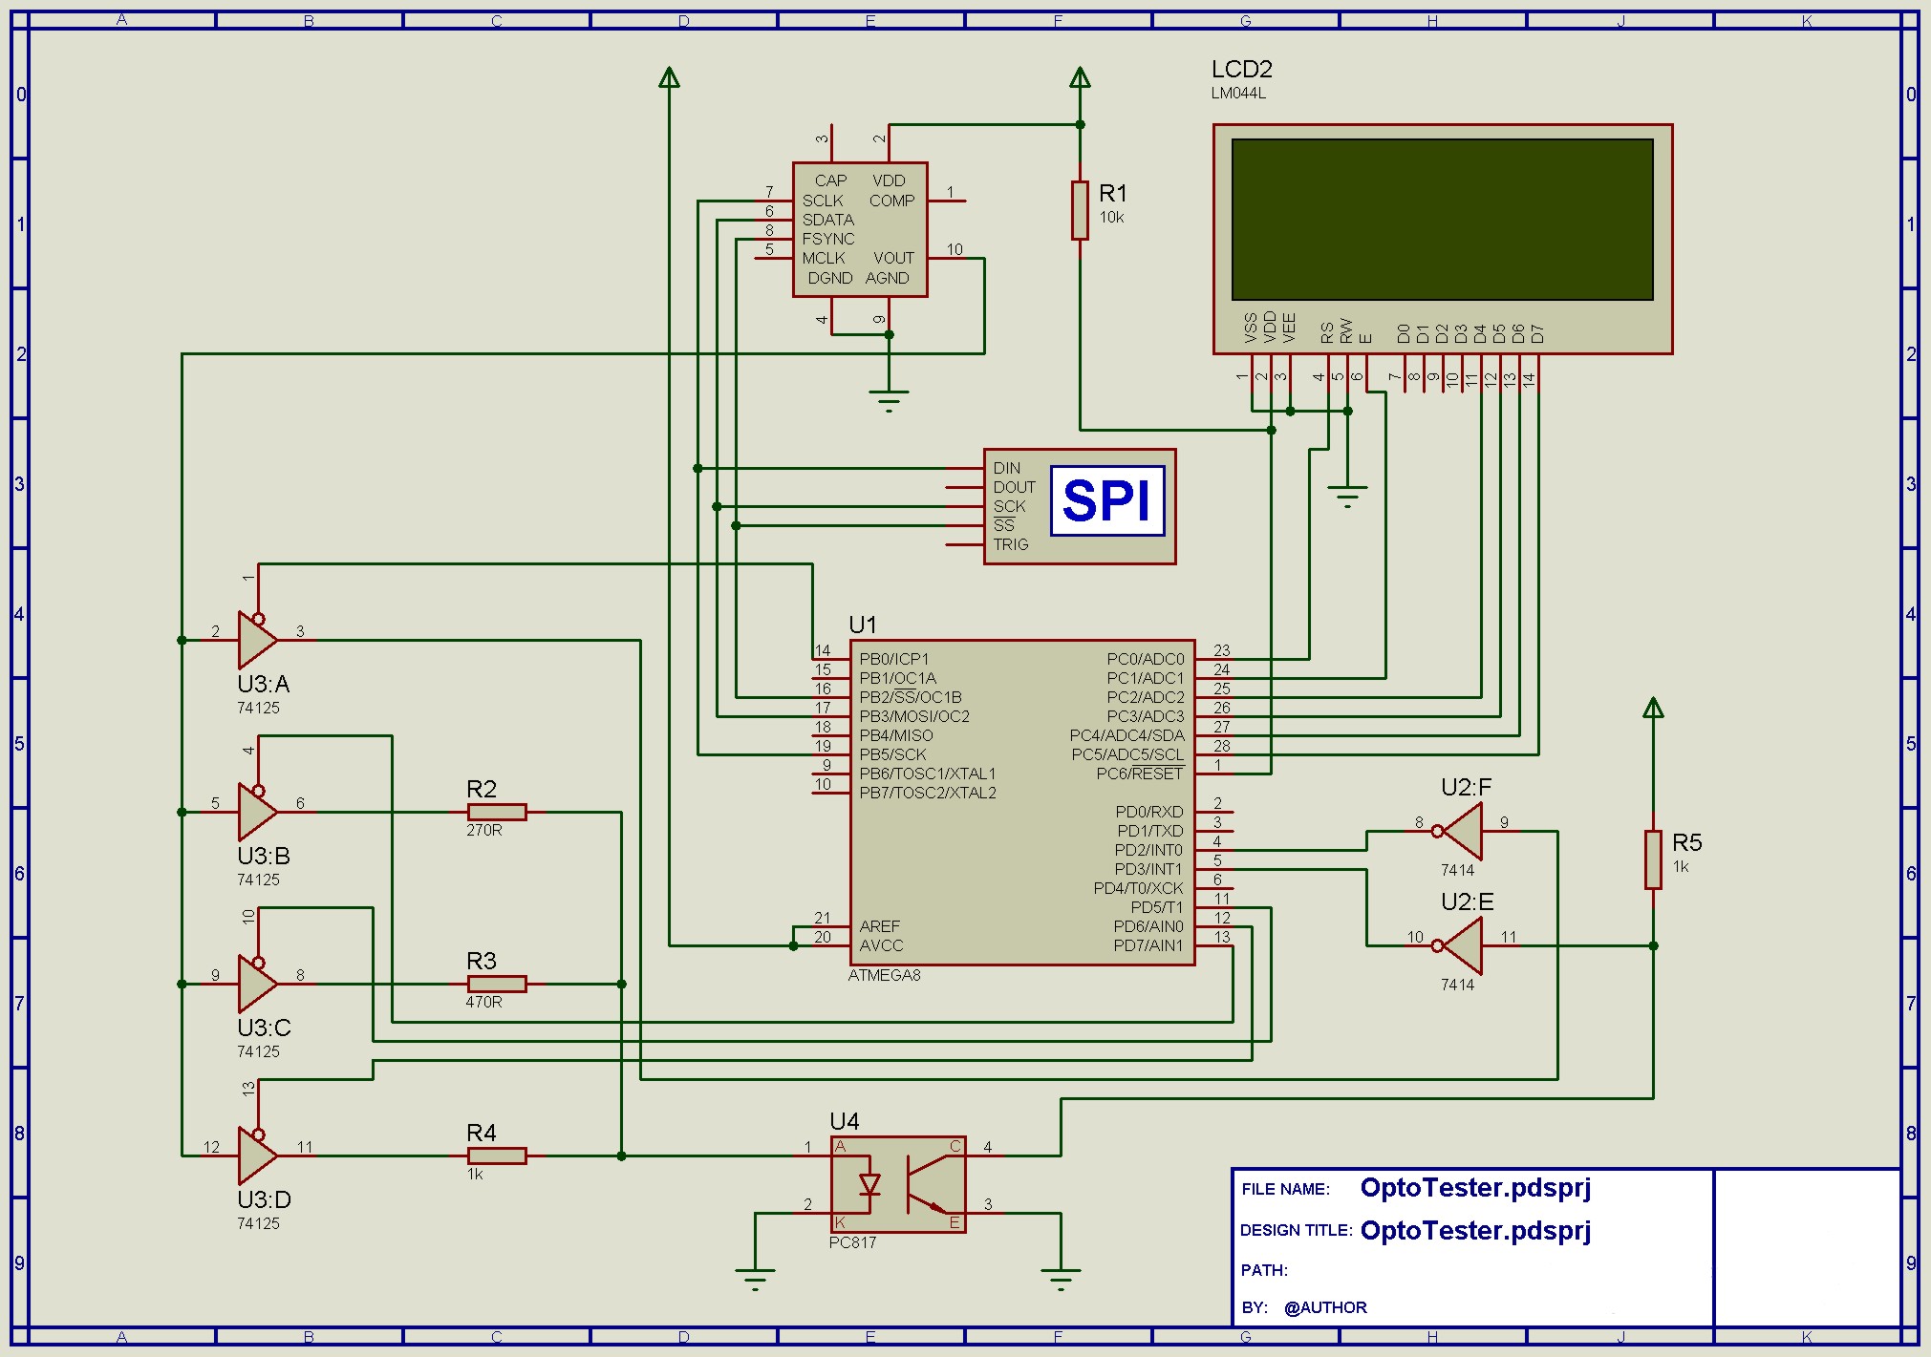Select resistor R5 1k
Image resolution: width=1931 pixels, height=1357 pixels.
[x=1653, y=859]
